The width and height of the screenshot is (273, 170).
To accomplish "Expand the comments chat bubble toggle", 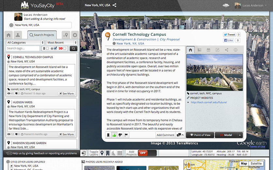I will (180, 135).
